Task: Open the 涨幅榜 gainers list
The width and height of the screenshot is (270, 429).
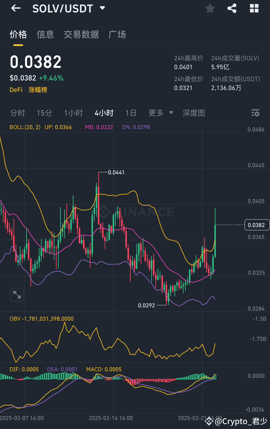Action: point(37,90)
